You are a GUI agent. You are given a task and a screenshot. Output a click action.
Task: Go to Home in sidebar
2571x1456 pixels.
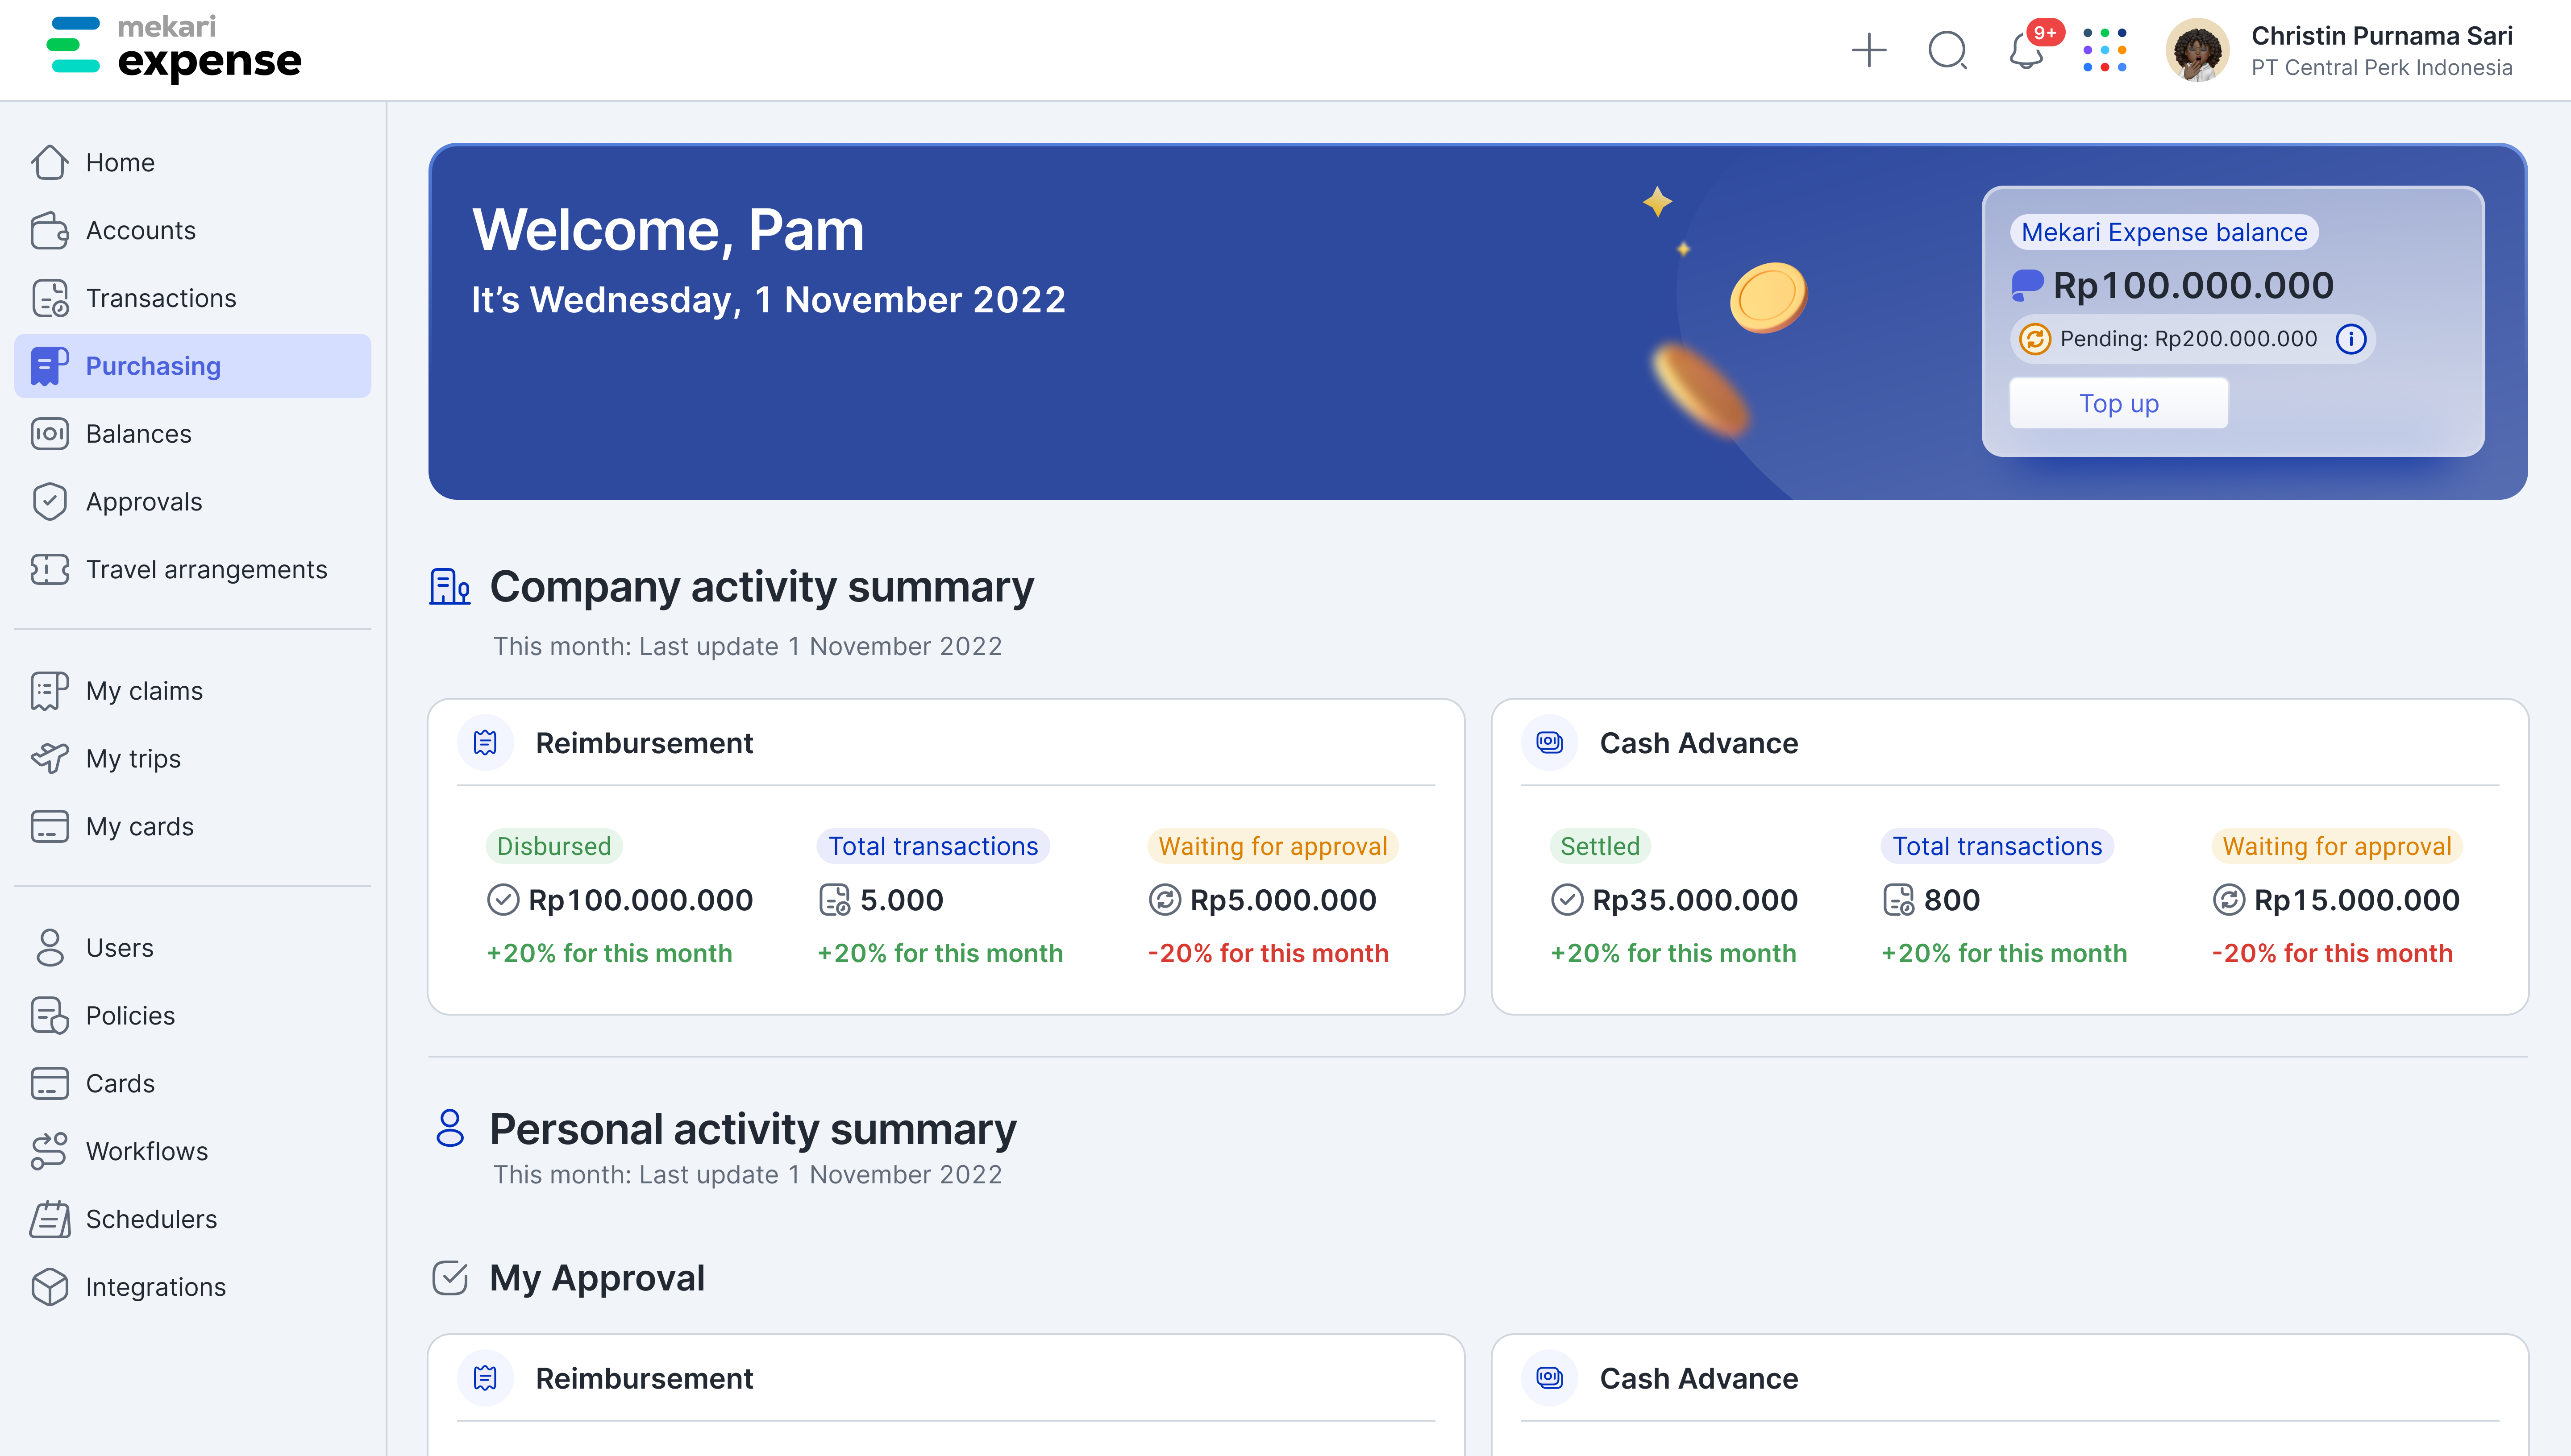(120, 162)
